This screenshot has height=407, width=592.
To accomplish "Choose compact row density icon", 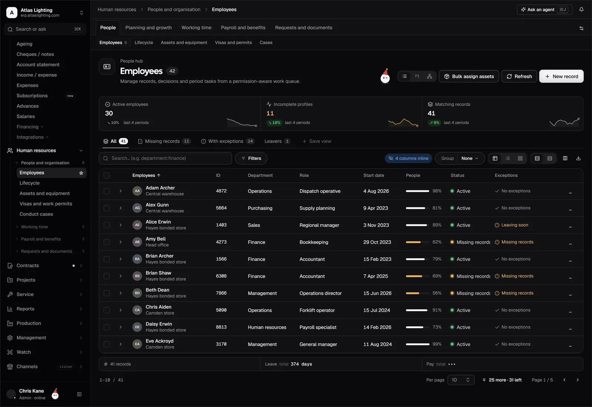I will (550, 158).
